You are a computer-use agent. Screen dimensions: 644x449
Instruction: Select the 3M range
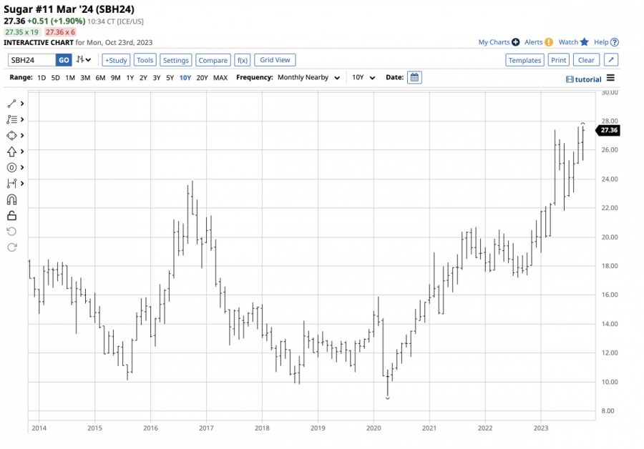pos(85,77)
